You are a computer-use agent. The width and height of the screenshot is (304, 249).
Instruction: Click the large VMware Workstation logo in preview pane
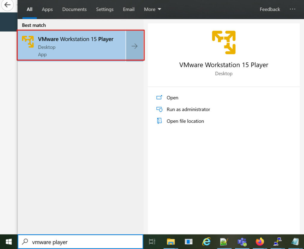(x=224, y=42)
